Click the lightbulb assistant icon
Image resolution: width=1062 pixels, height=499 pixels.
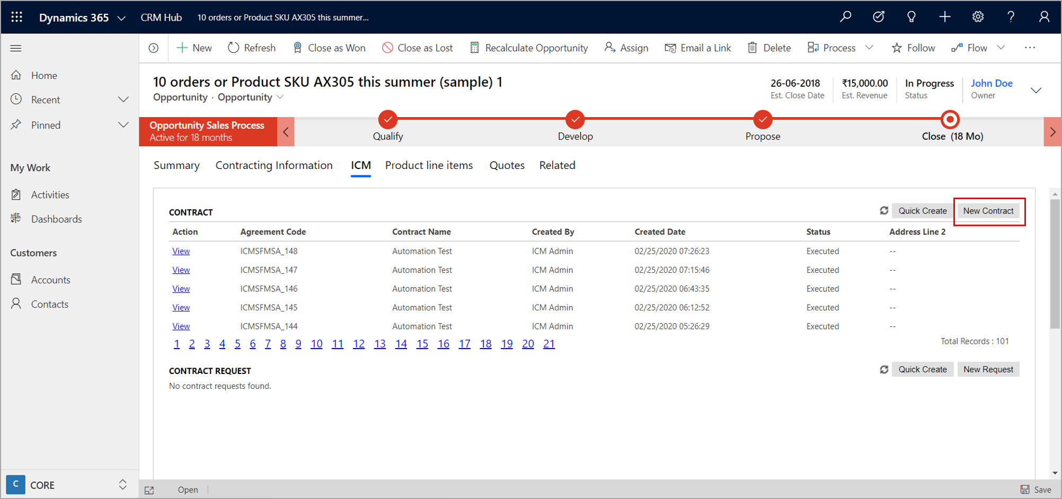[911, 17]
